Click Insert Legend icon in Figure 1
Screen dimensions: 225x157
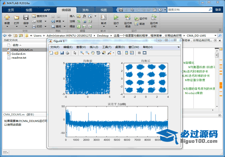pyautogui.click(x=132, y=53)
